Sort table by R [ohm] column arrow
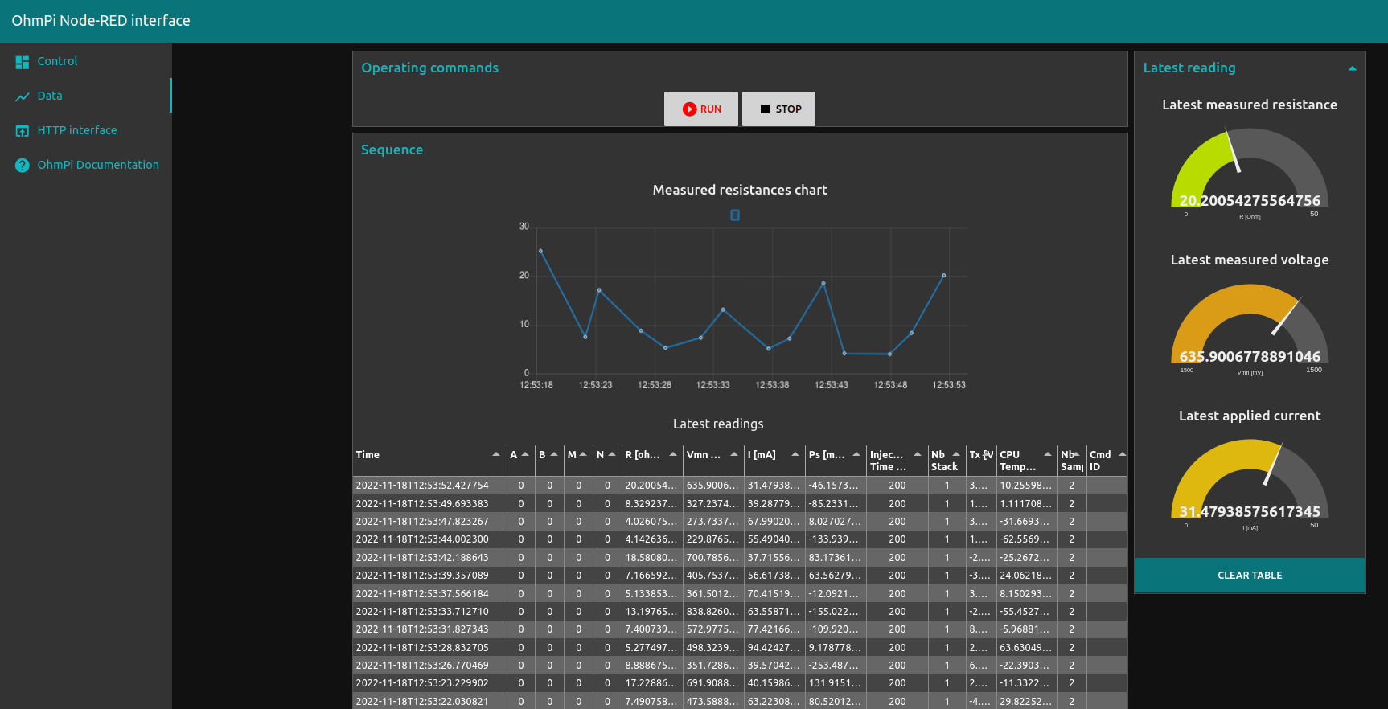 [x=673, y=454]
